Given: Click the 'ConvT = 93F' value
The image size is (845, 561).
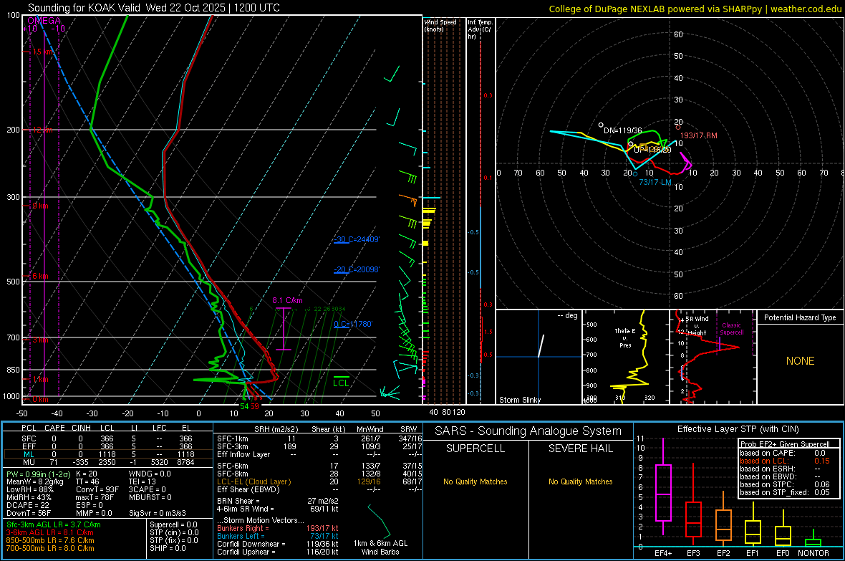Looking at the screenshot, I should [x=97, y=489].
